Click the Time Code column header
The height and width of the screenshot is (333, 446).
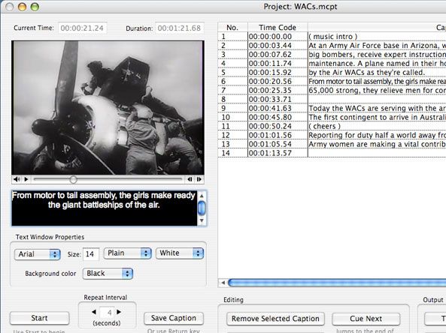point(278,28)
